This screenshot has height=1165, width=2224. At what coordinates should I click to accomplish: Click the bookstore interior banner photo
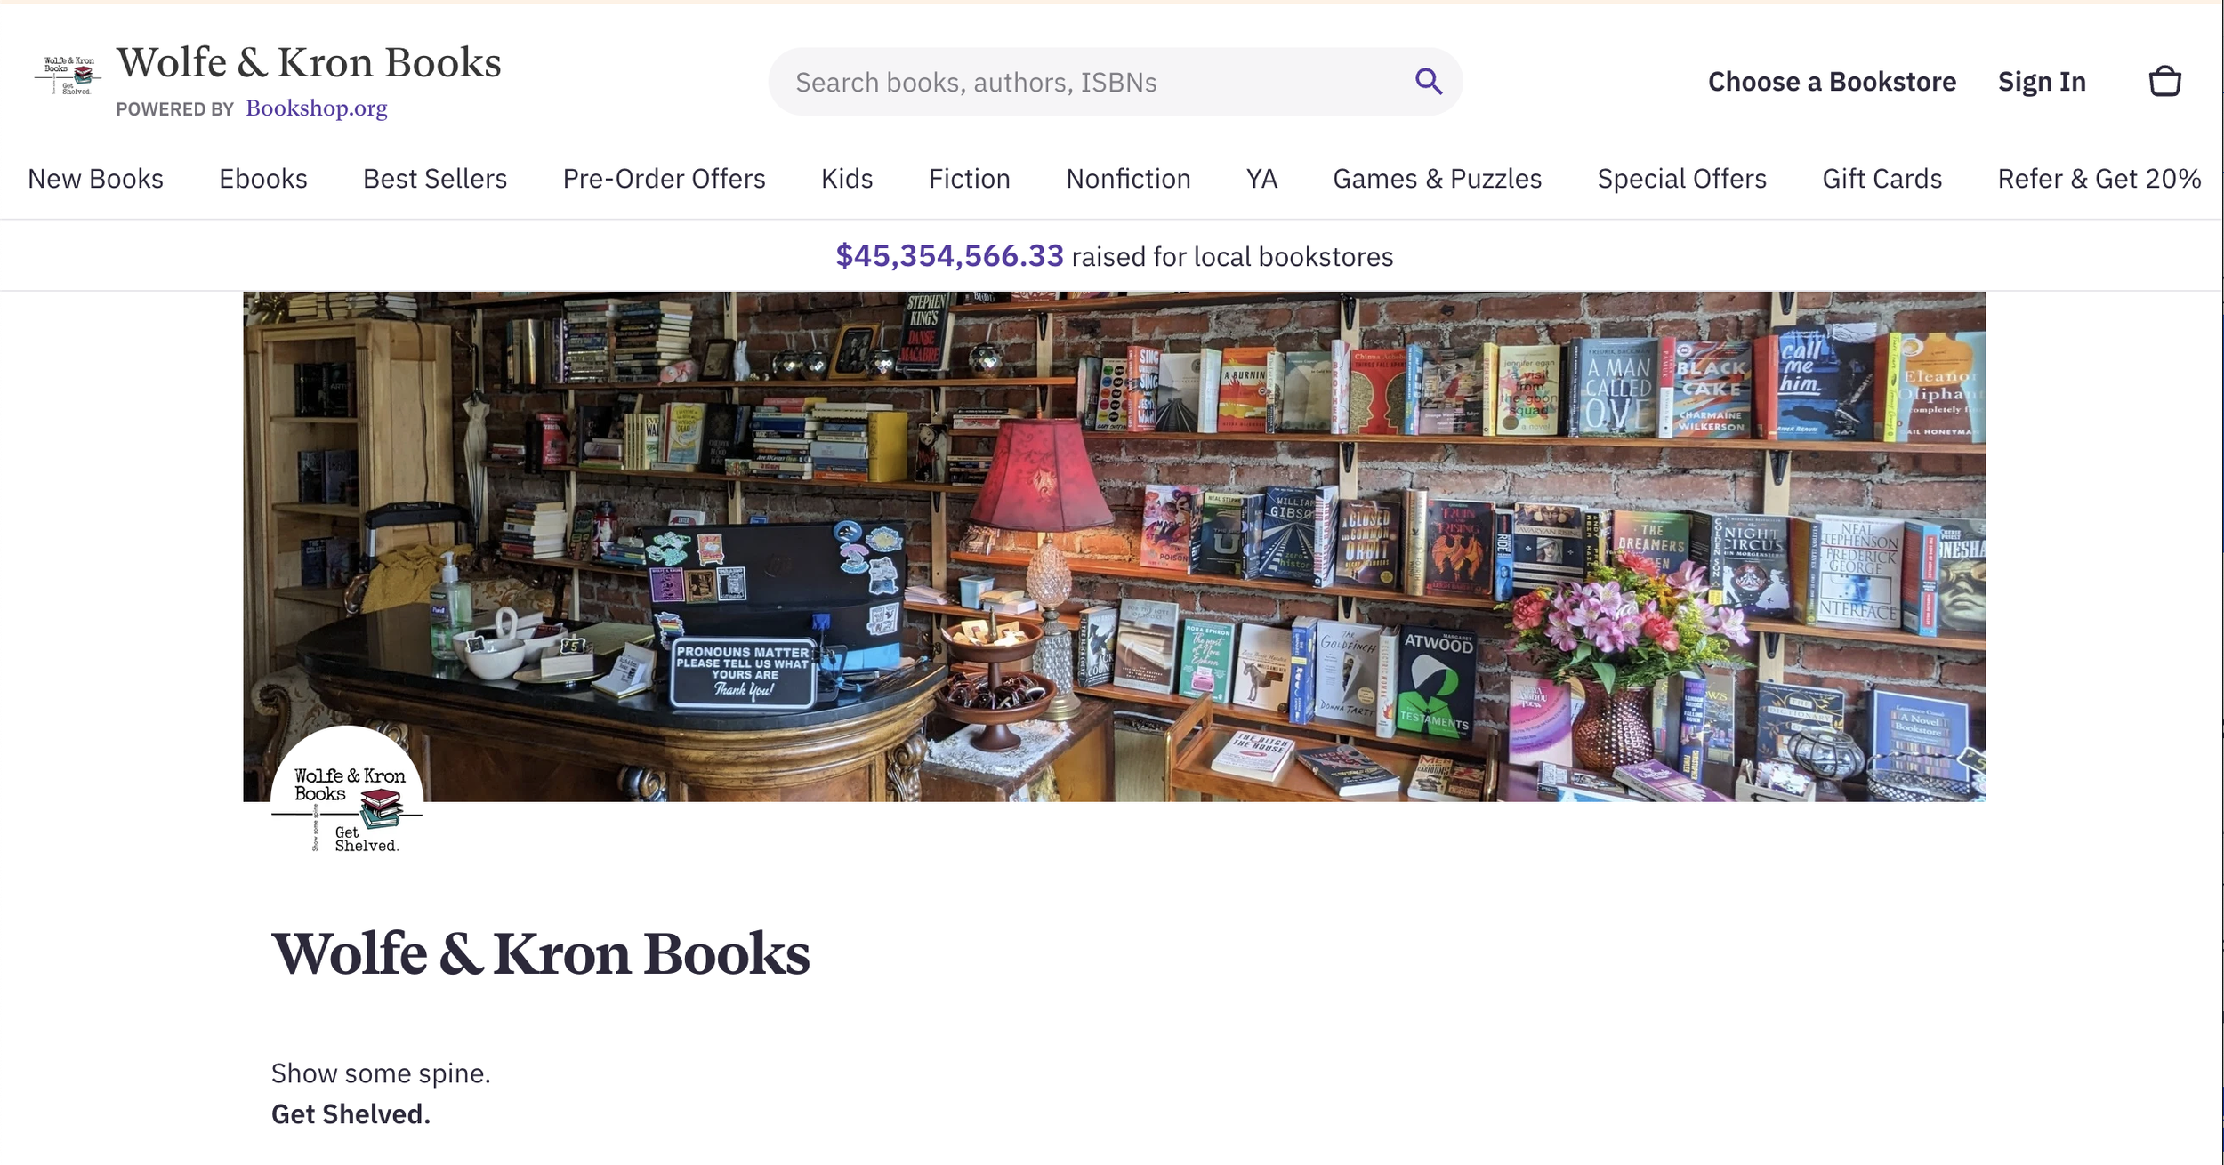coord(1114,546)
